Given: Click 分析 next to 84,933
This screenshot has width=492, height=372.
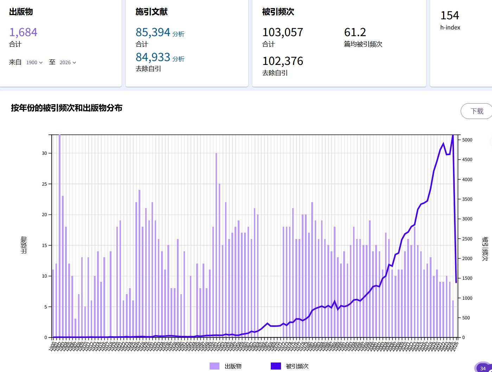Looking at the screenshot, I should click(178, 59).
